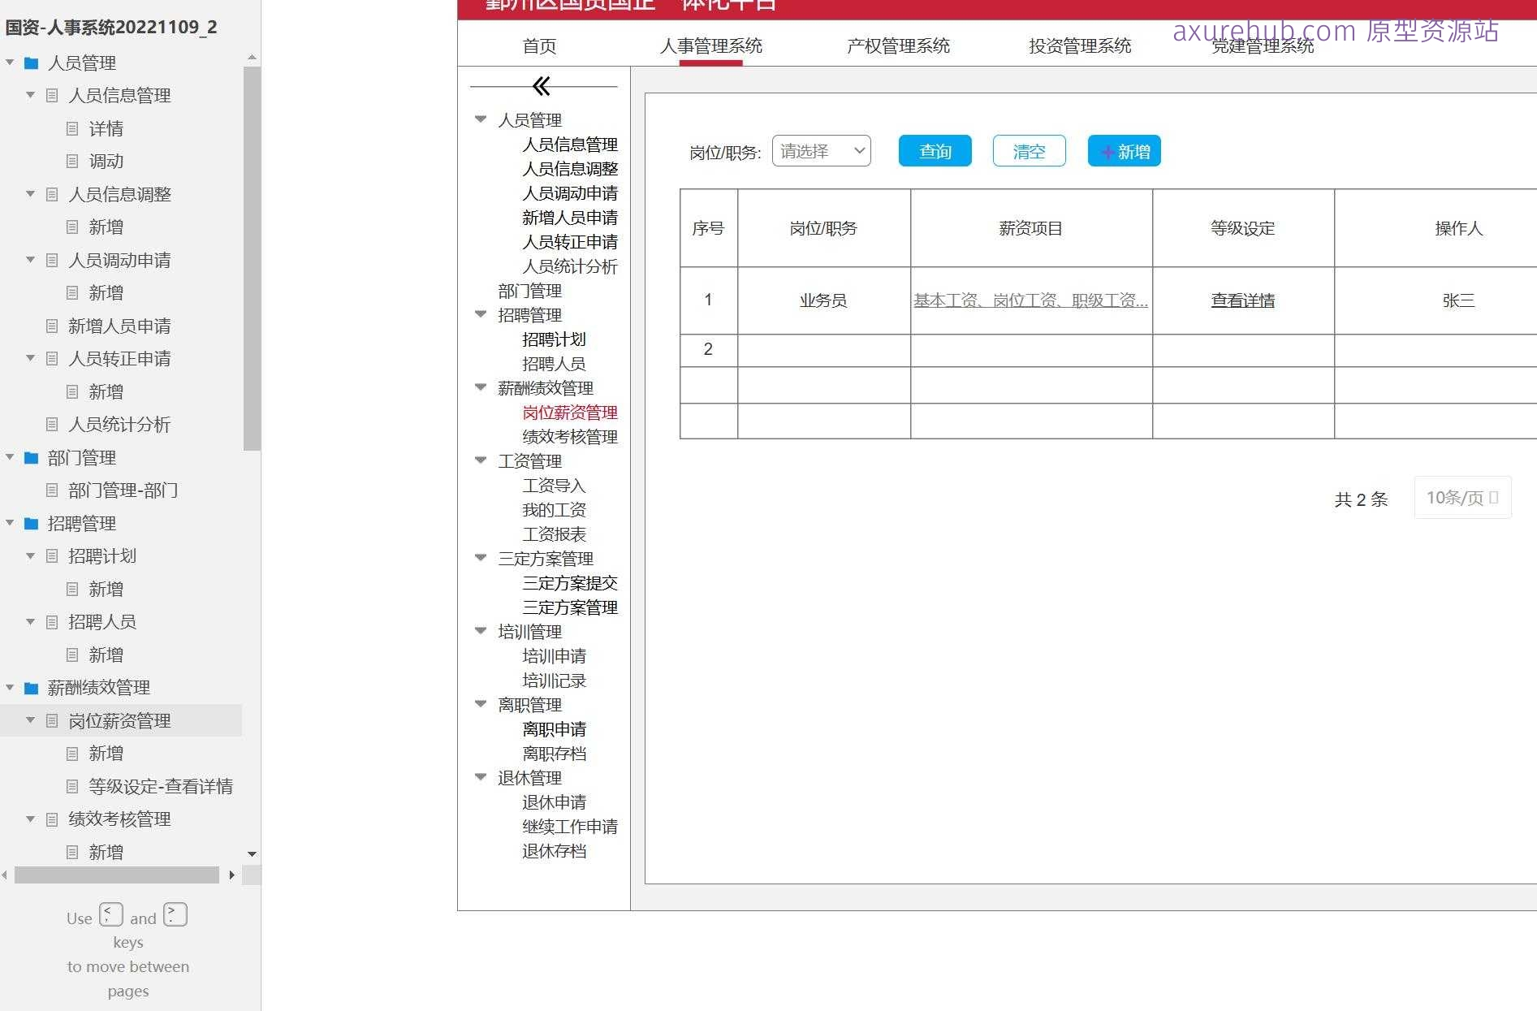Click the page icon beside 详情

73,128
